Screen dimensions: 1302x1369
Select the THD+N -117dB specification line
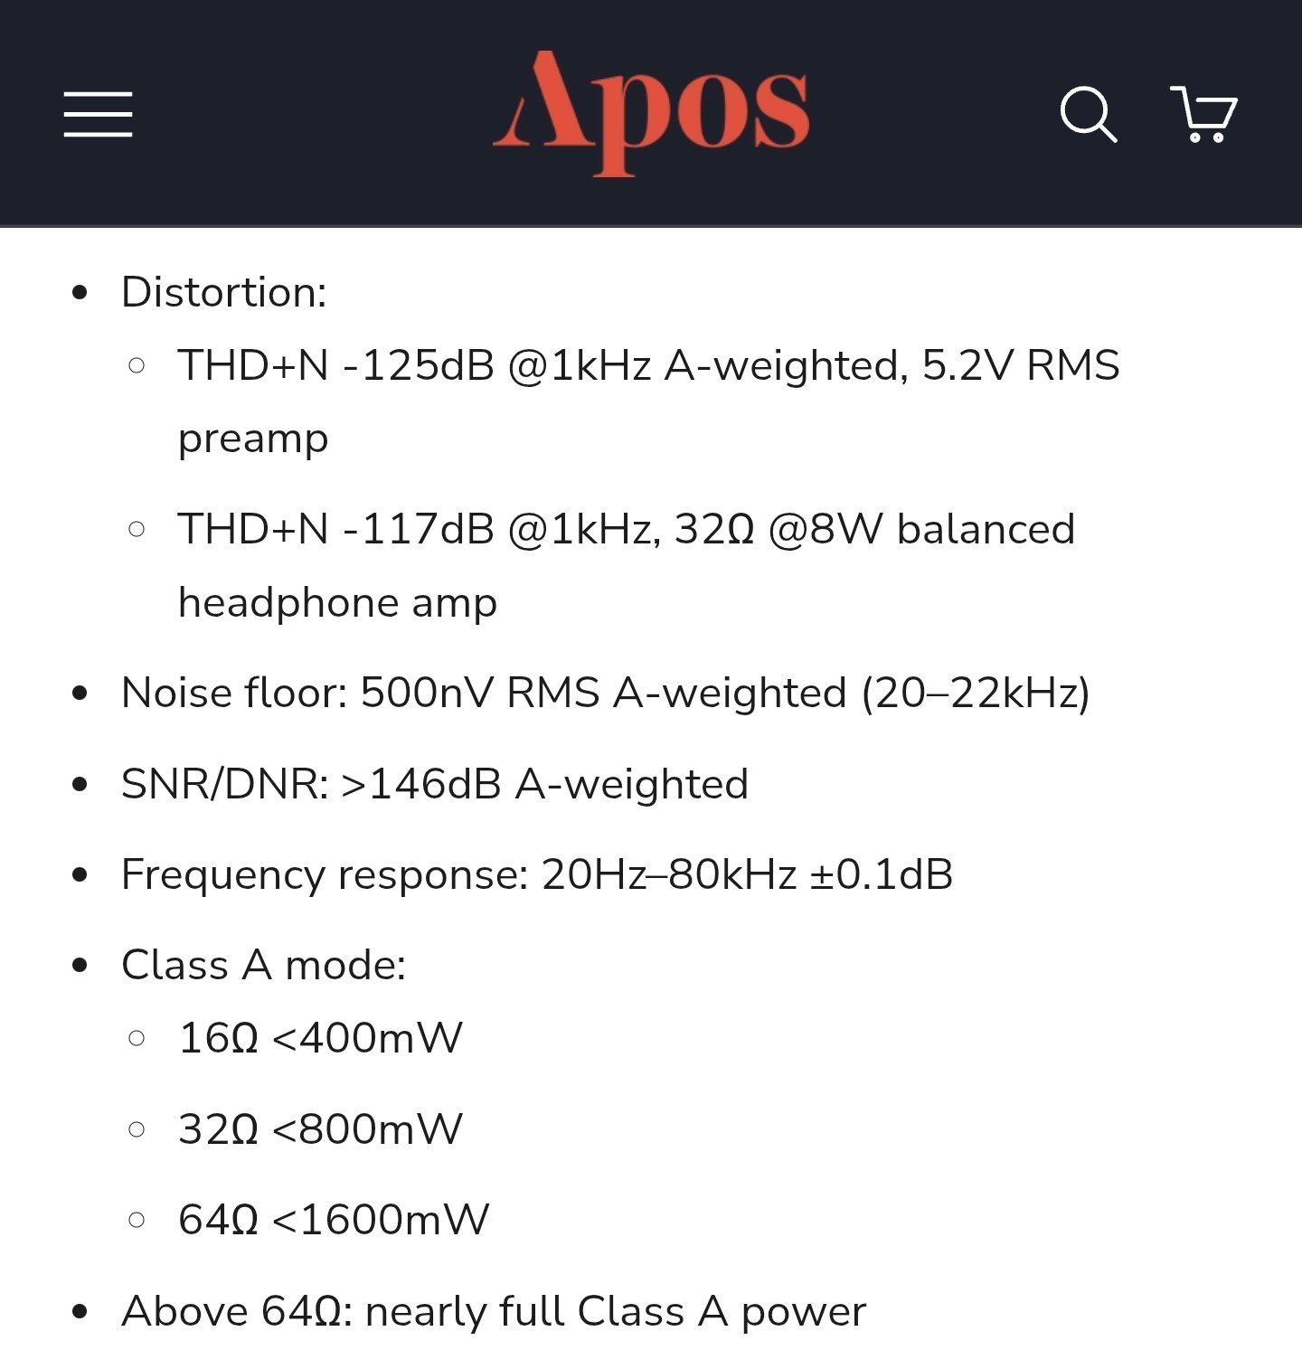626,529
